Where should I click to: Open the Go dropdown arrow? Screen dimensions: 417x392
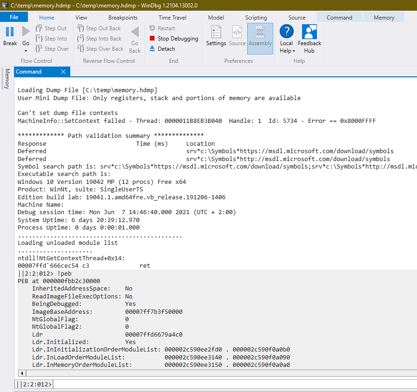pyautogui.click(x=26, y=51)
